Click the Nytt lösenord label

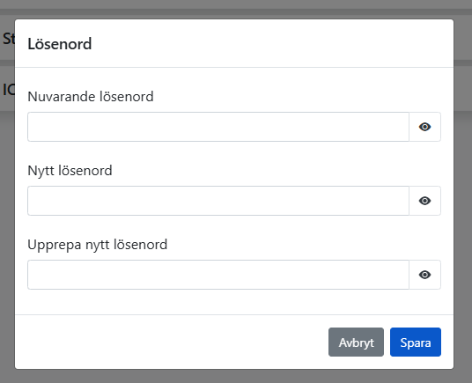[x=70, y=171]
